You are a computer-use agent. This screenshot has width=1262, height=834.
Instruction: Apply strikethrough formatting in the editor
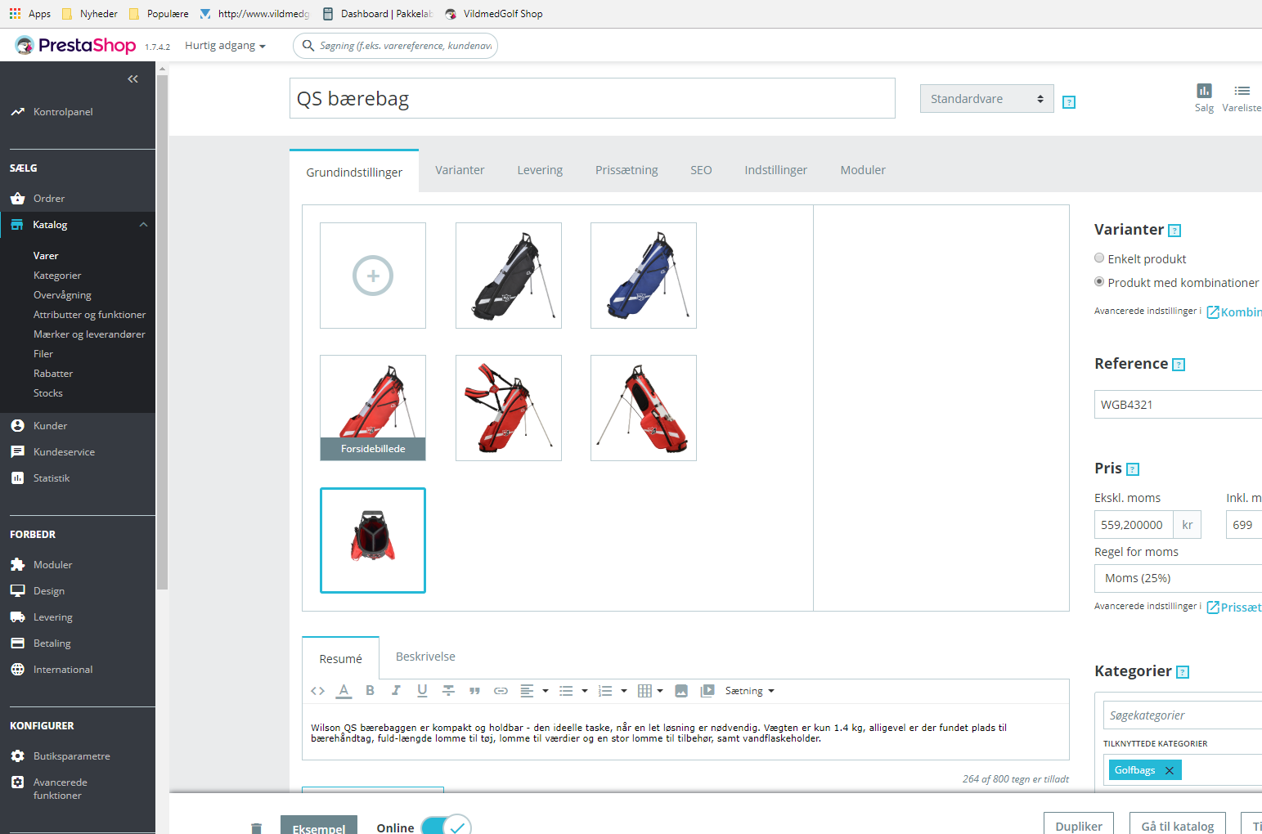[x=448, y=691]
